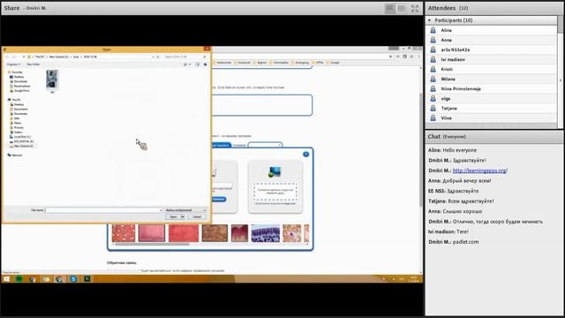Viewport: 565px width, 318px height.
Task: Click Cancel in the Open dialog
Action: (x=197, y=216)
